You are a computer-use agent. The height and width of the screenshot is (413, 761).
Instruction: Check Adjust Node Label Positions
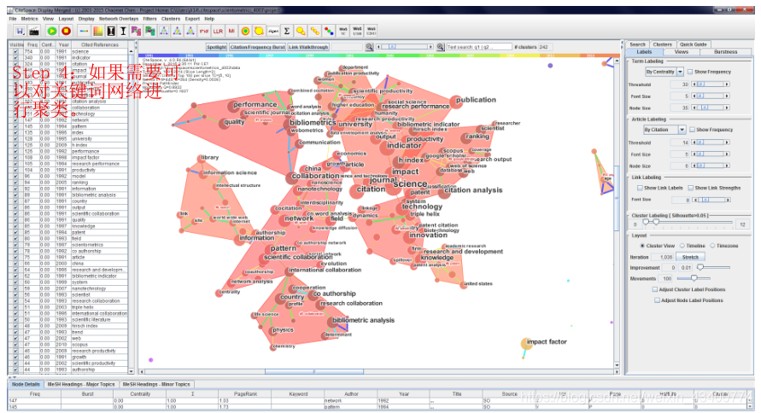pyautogui.click(x=657, y=300)
